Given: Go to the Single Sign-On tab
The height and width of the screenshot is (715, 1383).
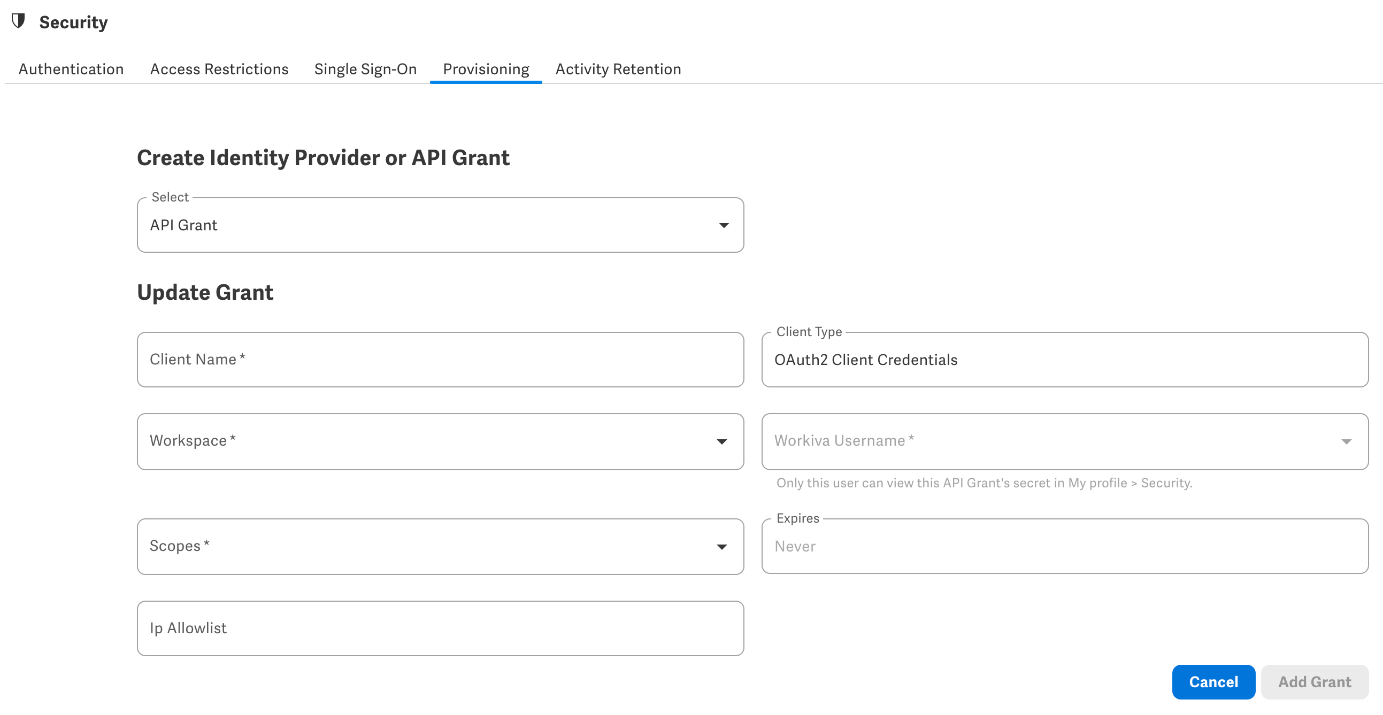Looking at the screenshot, I should (365, 69).
